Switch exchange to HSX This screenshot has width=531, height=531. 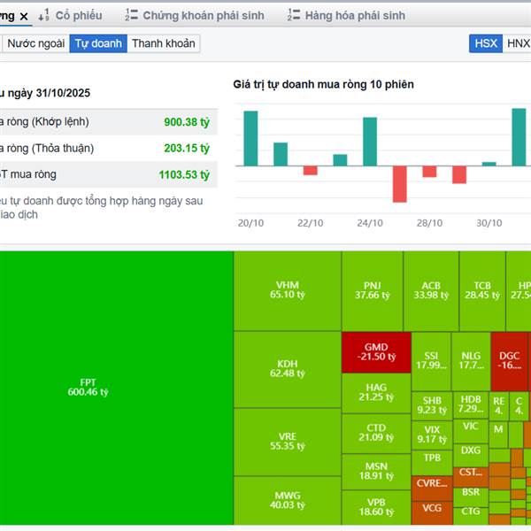pyautogui.click(x=486, y=43)
